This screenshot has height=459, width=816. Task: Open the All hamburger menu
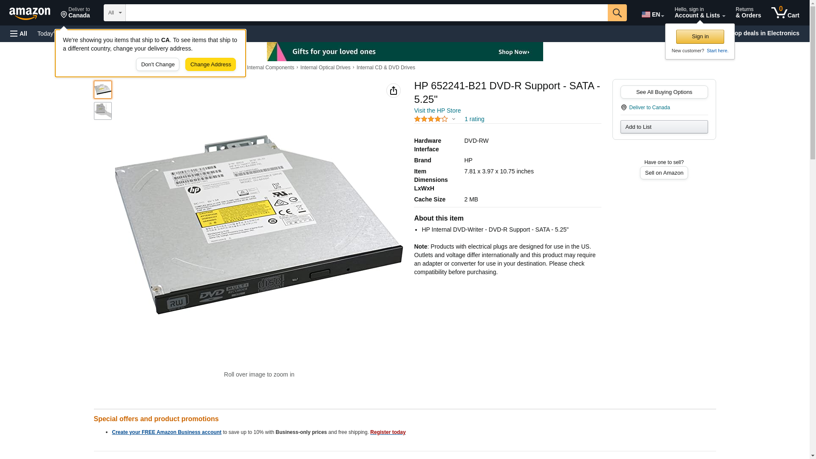19,34
